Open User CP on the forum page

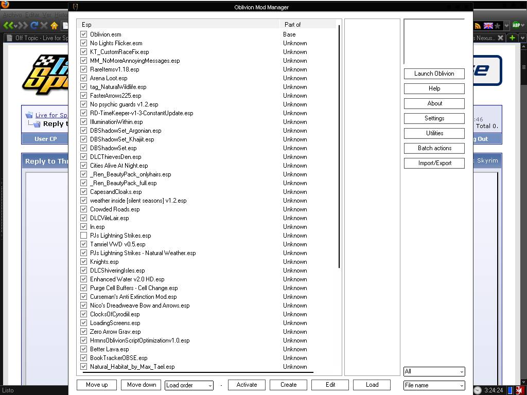(45, 139)
